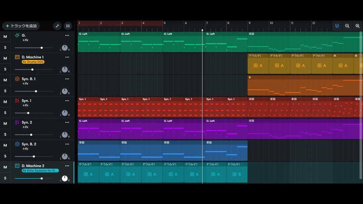
Task: Toggle the magnet snap icon
Action: (337, 26)
